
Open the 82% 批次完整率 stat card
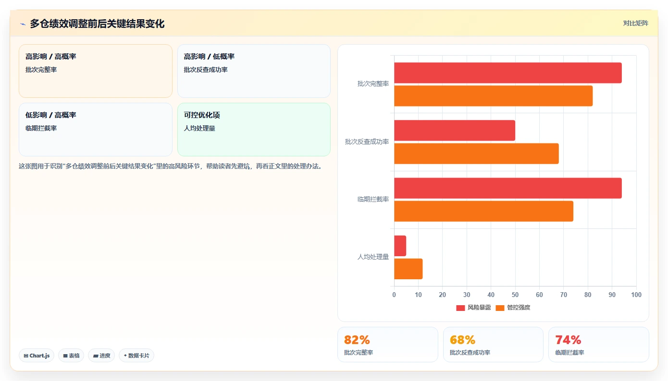pos(388,345)
